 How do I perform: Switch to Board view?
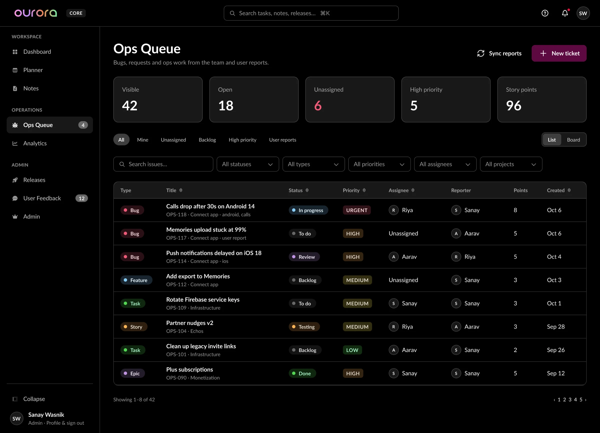[573, 140]
